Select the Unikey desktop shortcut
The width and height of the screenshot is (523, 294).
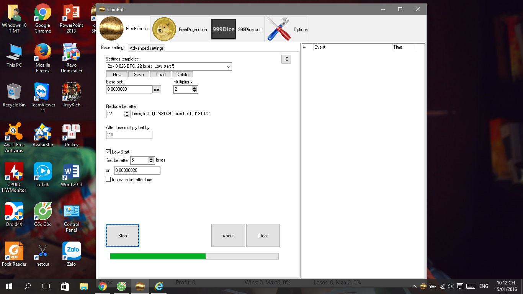click(71, 135)
